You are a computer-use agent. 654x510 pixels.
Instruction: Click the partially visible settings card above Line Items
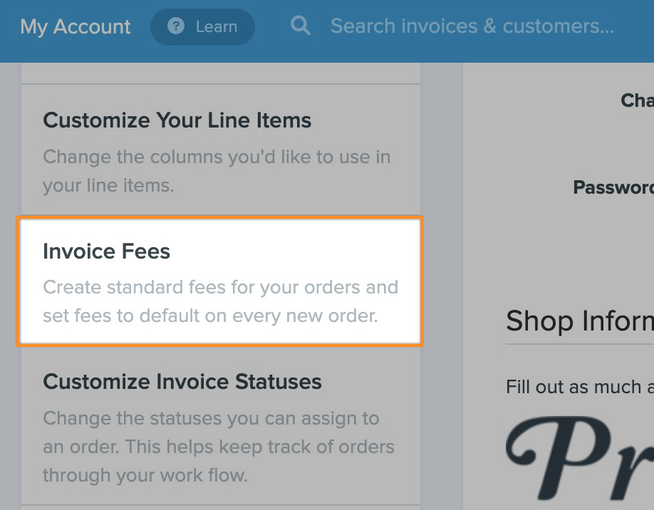pos(221,73)
